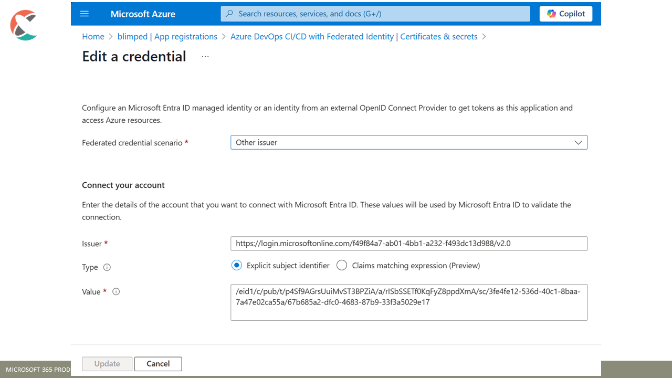This screenshot has width=672, height=378.
Task: Focus the Search resources, services, and docs box
Action: (x=375, y=14)
